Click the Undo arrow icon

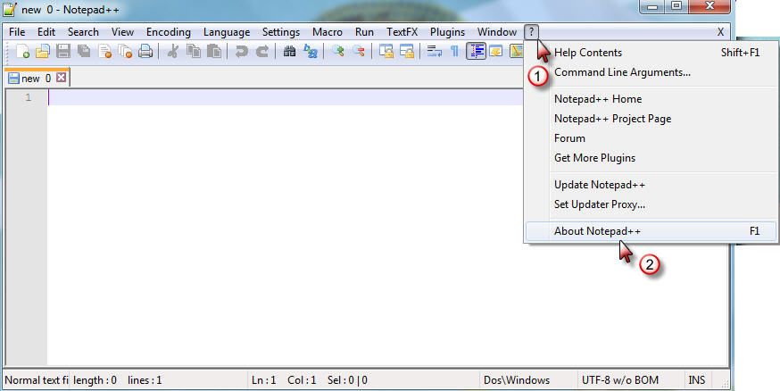241,51
